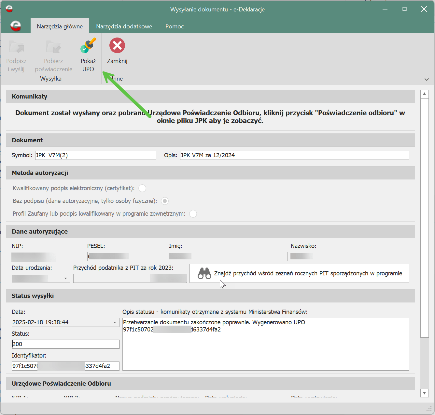Choose Profil Zaufany radio option
The width and height of the screenshot is (435, 415).
193,214
